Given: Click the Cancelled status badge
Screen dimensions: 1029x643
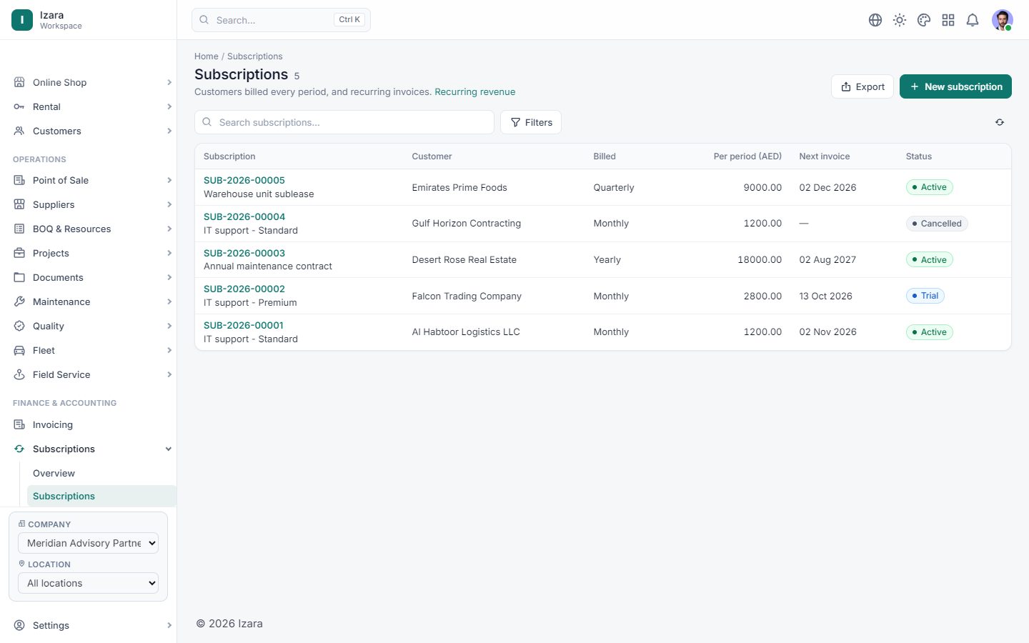Looking at the screenshot, I should tap(937, 224).
